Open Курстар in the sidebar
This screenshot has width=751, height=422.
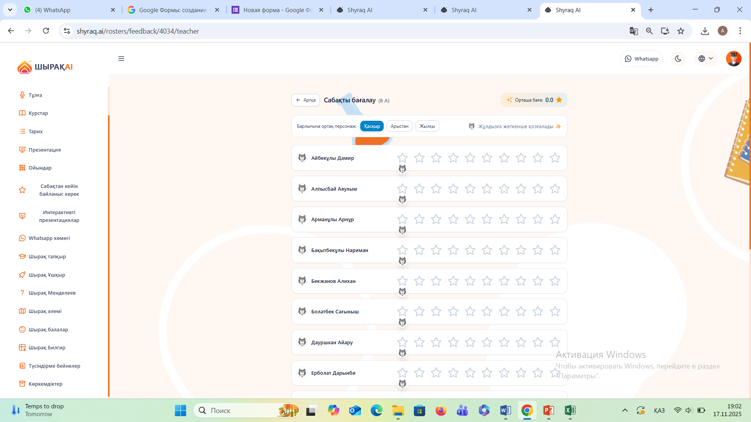click(x=38, y=113)
